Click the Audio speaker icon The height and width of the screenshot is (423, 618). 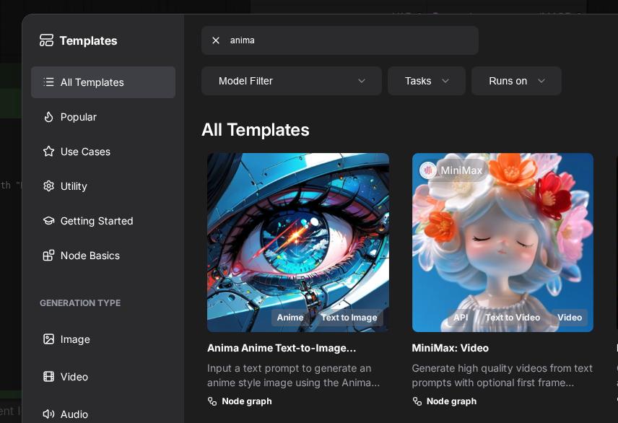tap(48, 414)
